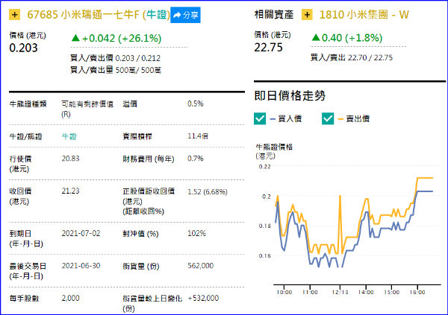
Task: Select the last trading date 2021-06-30
Action: (x=81, y=266)
